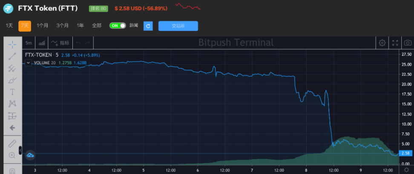Collapse the indicator legend chevron
The image size is (414, 174).
point(28,62)
